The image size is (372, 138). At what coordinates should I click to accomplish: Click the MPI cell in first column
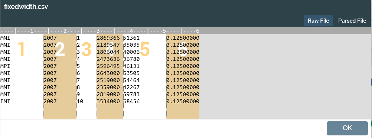coord(5,66)
